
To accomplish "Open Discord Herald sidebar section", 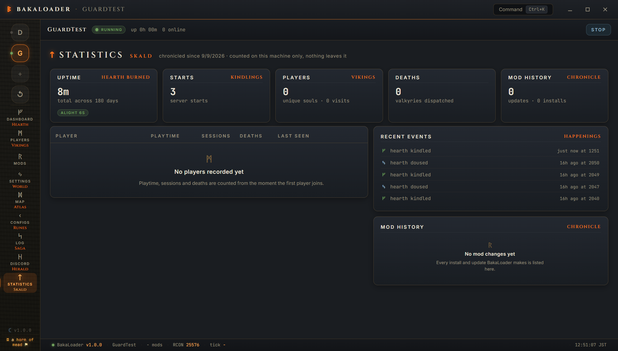I will coord(20,262).
